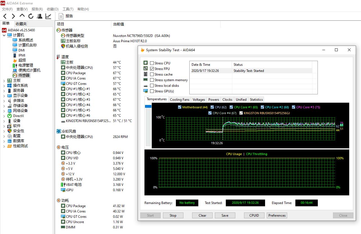Select the Stability Test Started log row

click(249, 71)
